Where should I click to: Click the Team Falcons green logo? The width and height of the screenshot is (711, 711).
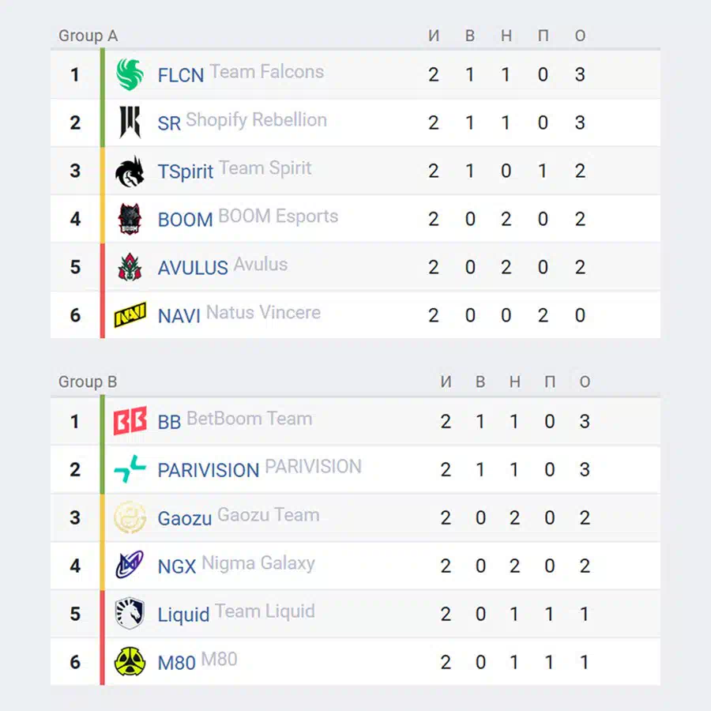click(130, 74)
